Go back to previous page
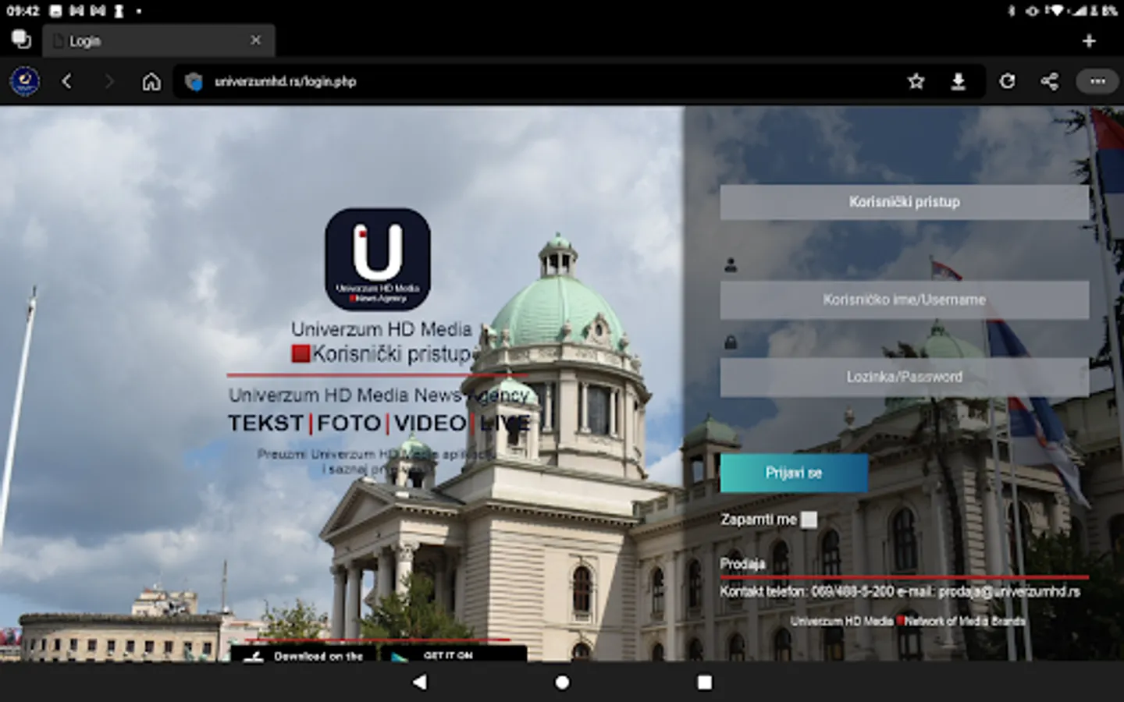This screenshot has width=1124, height=702. pos(66,81)
